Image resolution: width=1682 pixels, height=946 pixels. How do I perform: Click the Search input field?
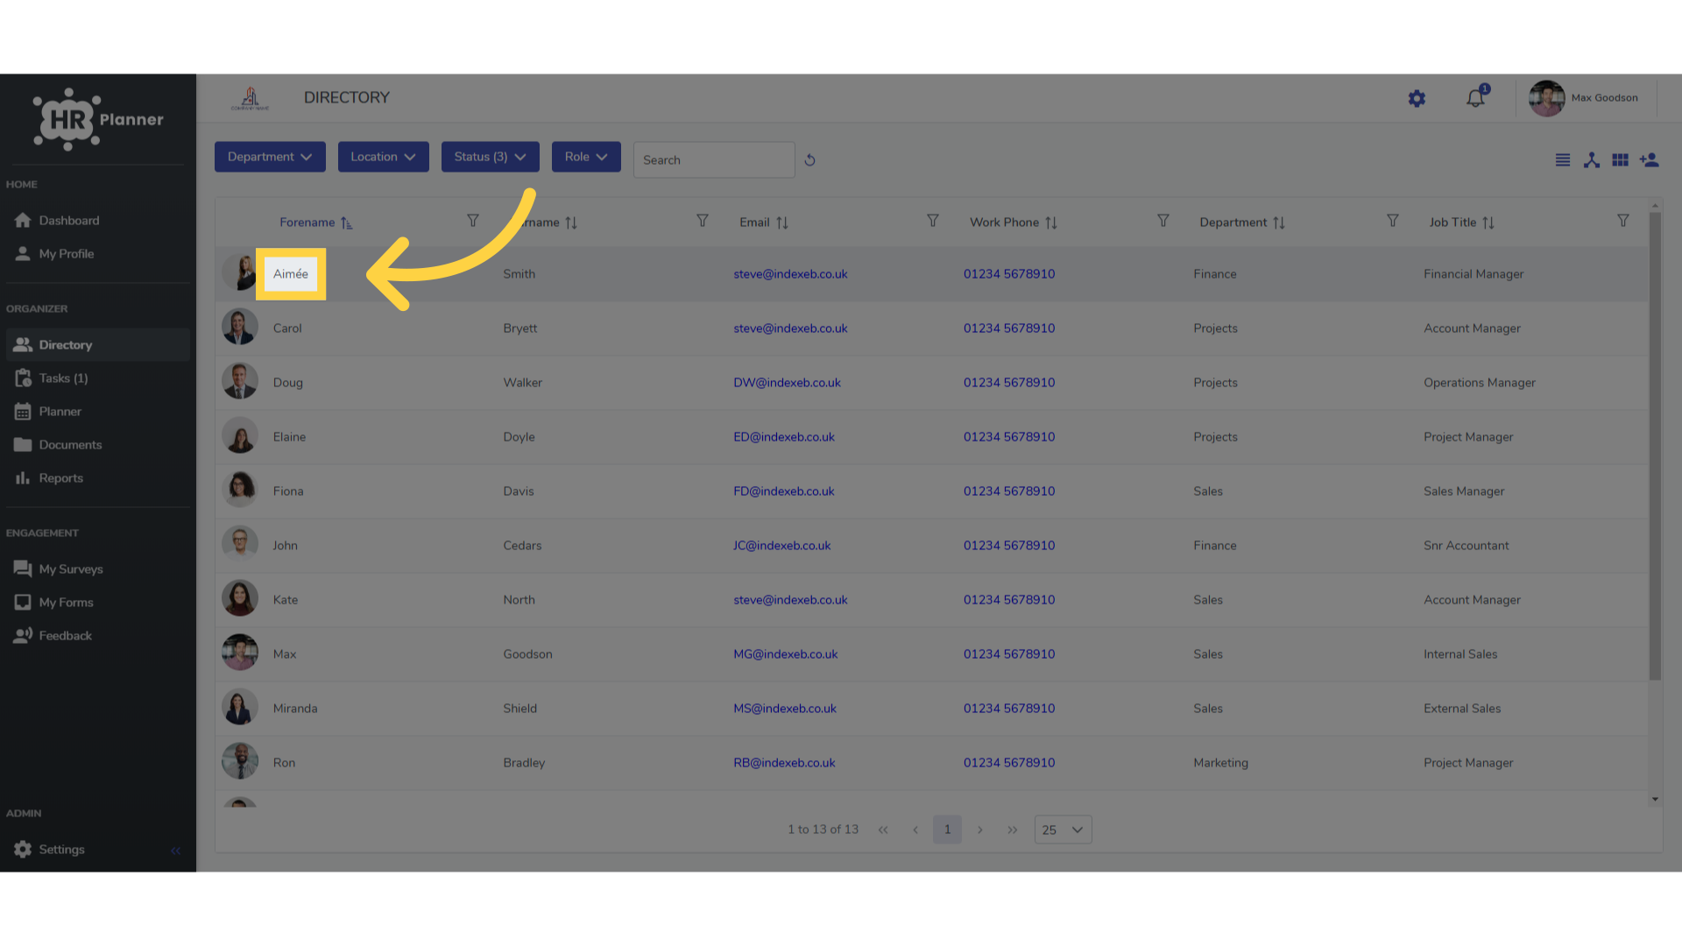[714, 160]
